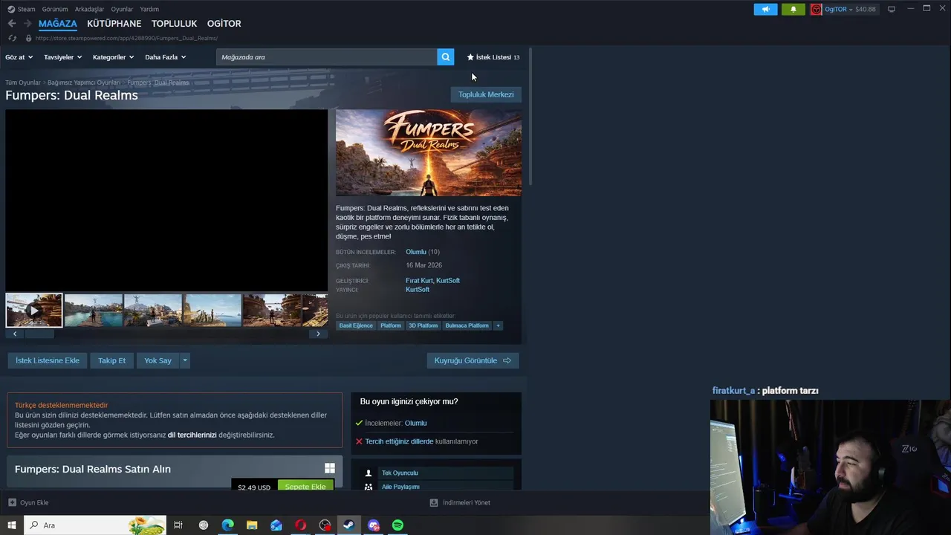Click the thumbnail strip left arrow

[x=15, y=334]
